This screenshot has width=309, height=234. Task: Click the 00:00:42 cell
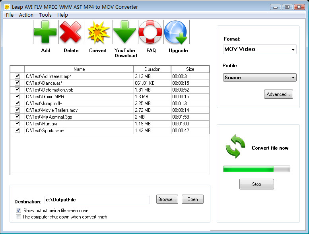click(190, 130)
